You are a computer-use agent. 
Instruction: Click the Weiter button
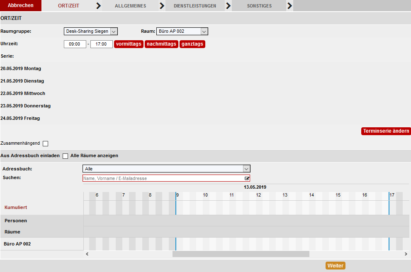(335, 266)
